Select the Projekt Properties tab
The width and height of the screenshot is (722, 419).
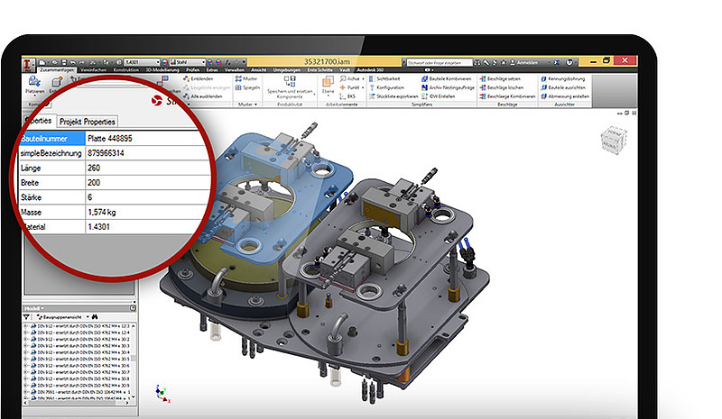click(87, 122)
